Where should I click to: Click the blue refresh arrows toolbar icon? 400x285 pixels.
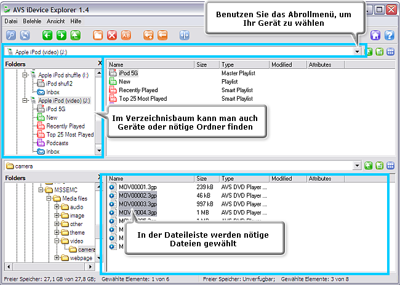click(25, 35)
